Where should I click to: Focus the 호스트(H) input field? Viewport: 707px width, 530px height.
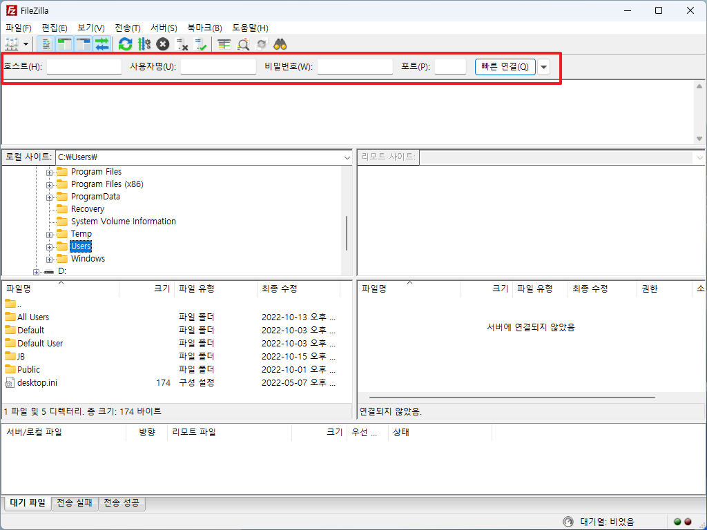point(84,67)
